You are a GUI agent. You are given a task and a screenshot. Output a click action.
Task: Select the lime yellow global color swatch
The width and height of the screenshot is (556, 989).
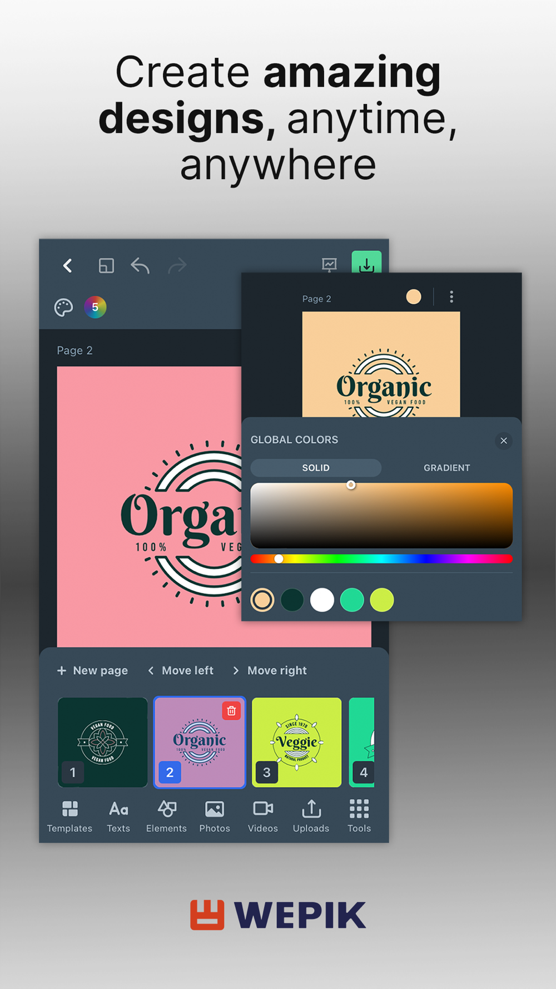[x=382, y=600]
